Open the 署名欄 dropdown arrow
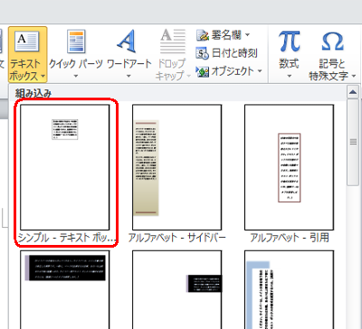The width and height of the screenshot is (362, 329). tap(247, 35)
